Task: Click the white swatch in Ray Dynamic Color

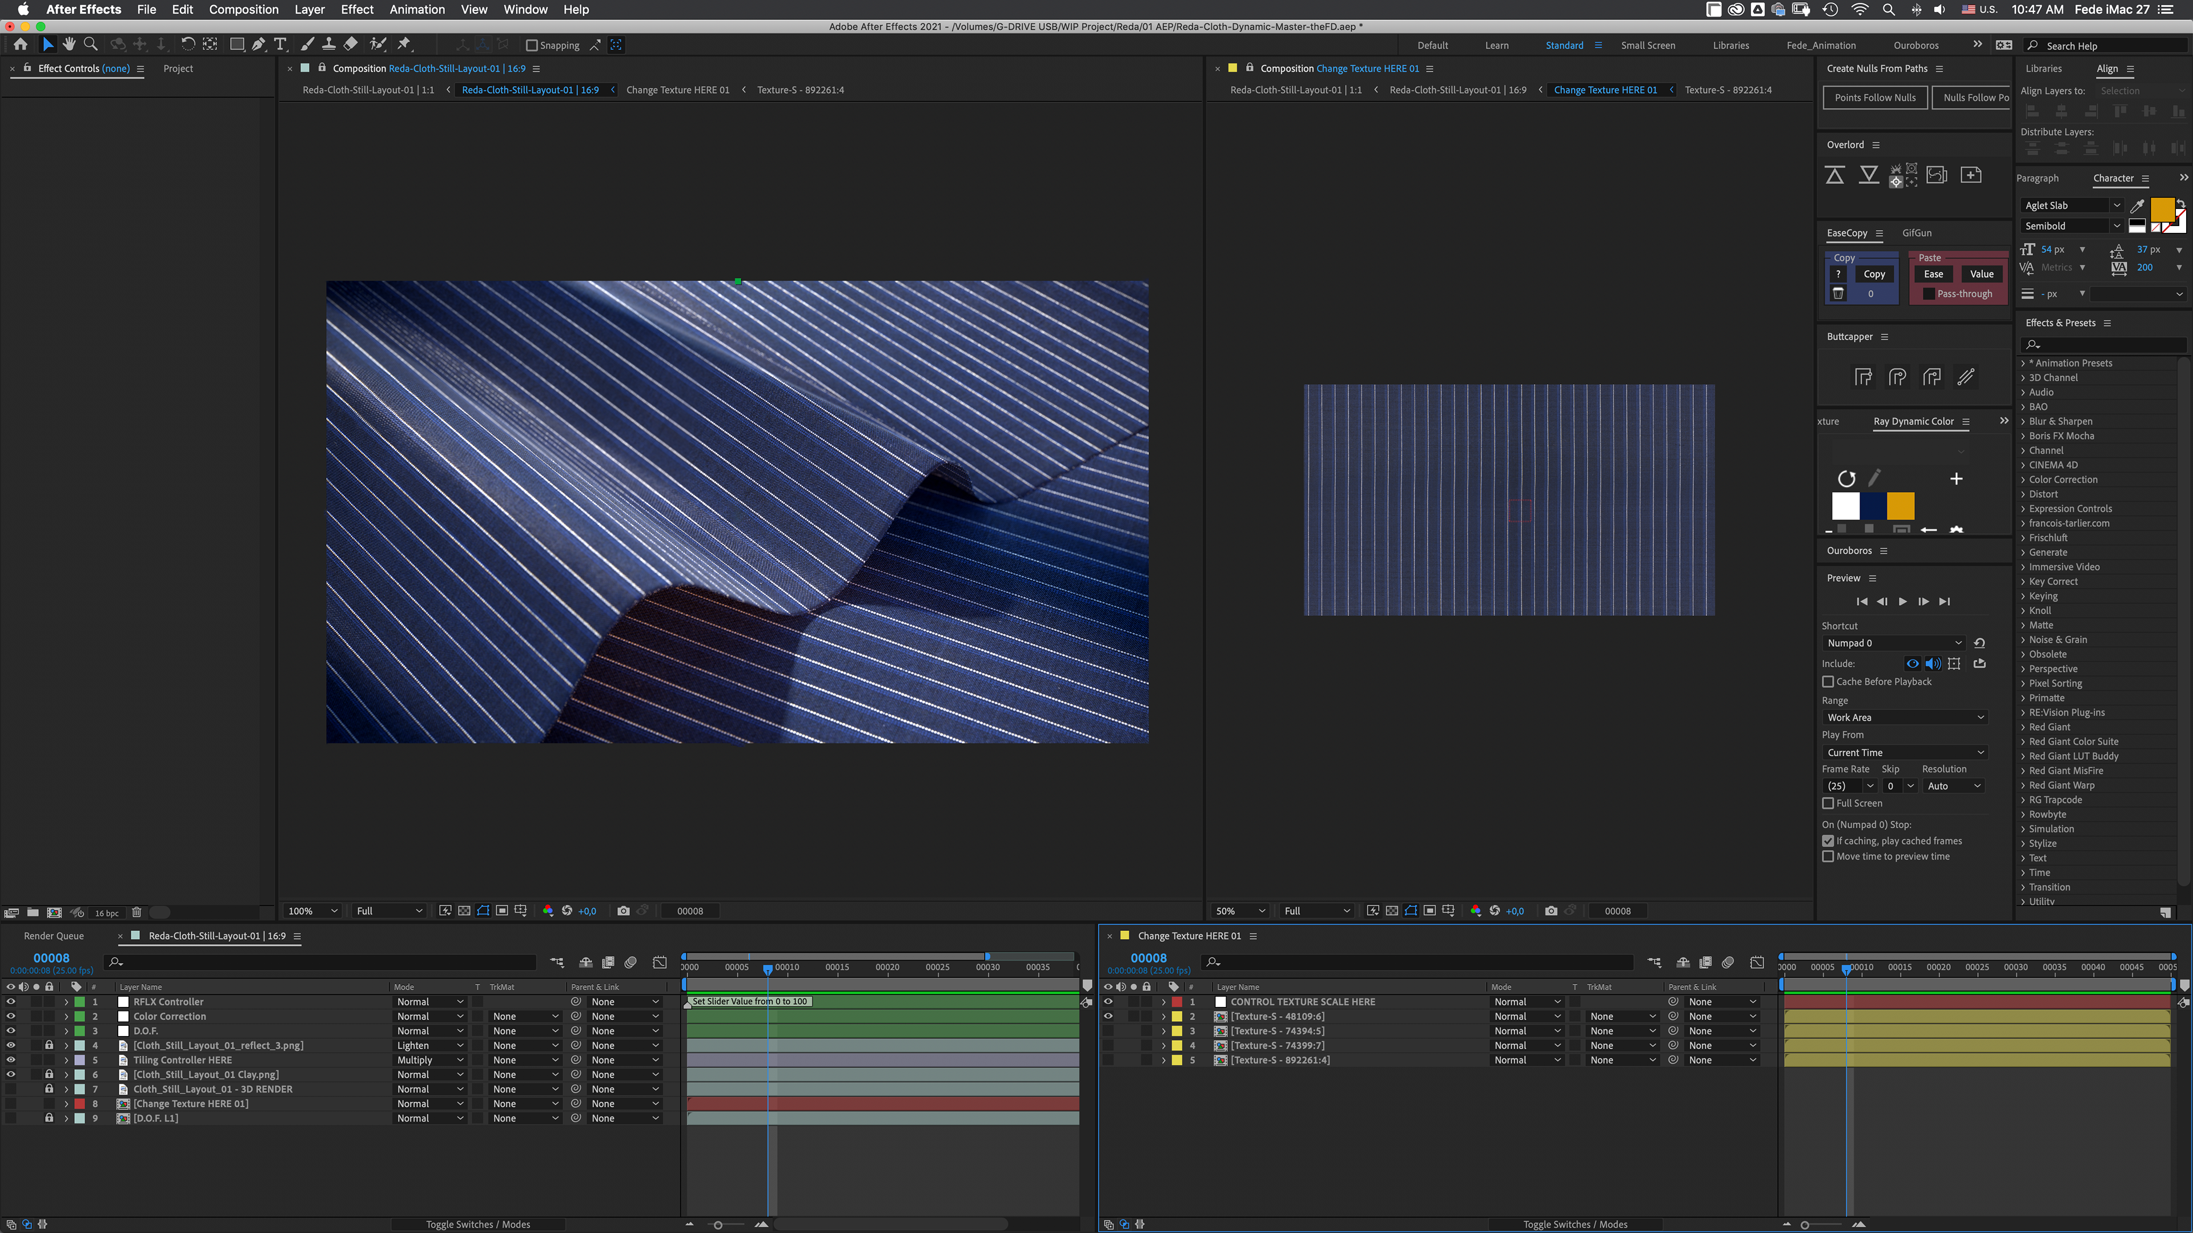Action: click(1846, 505)
